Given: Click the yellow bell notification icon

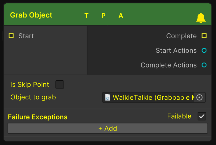Looking at the screenshot, I should click(201, 18).
